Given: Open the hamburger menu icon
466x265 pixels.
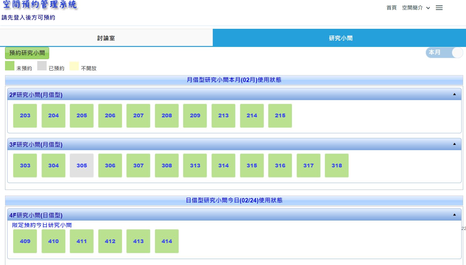Looking at the screenshot, I should click(x=439, y=8).
